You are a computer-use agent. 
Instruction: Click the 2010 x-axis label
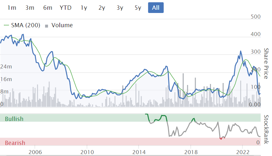click(x=87, y=152)
